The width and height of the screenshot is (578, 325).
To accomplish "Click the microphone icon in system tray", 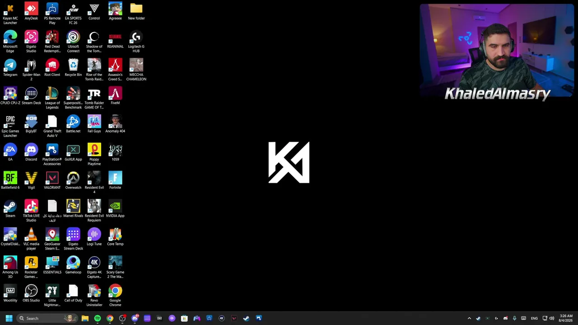I will pyautogui.click(x=514, y=318).
